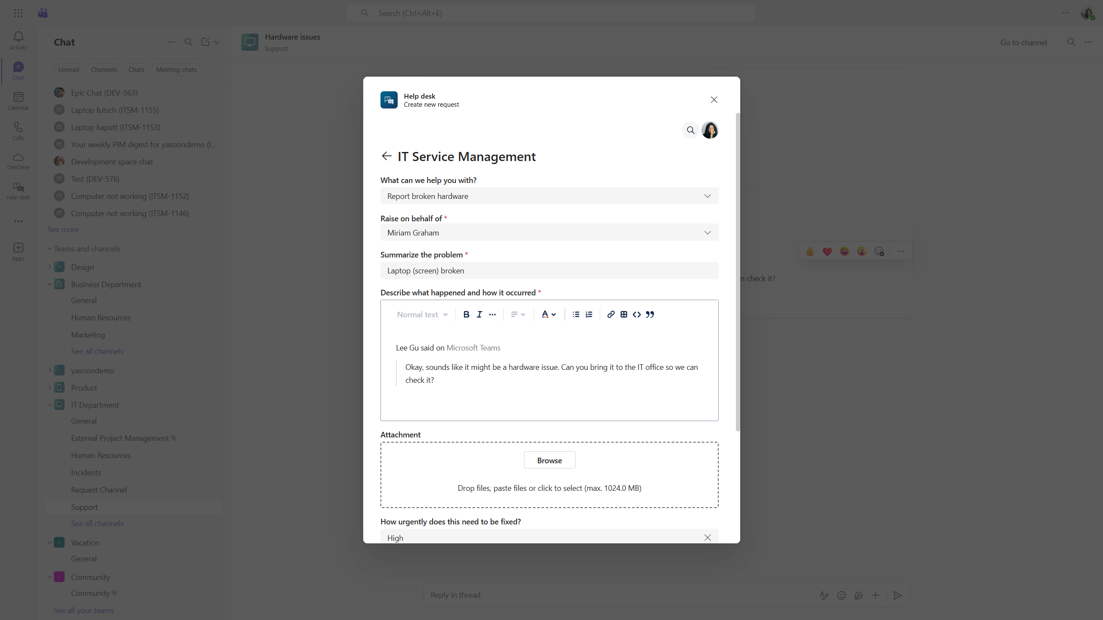Create a bulleted list
The height and width of the screenshot is (620, 1103).
(x=576, y=314)
